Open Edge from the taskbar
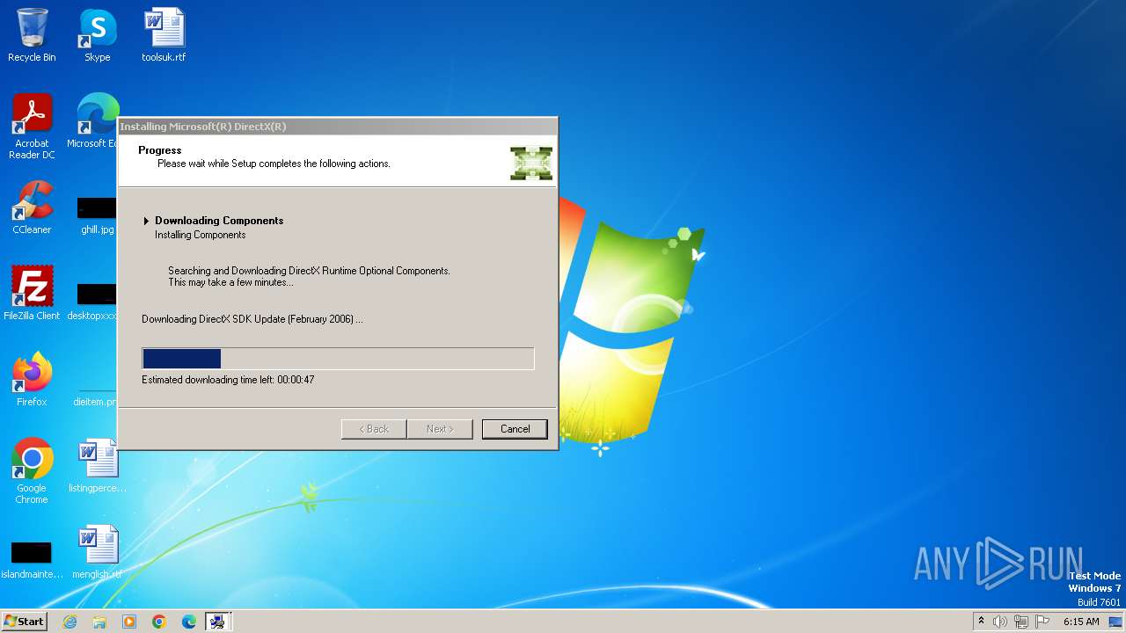 (189, 622)
